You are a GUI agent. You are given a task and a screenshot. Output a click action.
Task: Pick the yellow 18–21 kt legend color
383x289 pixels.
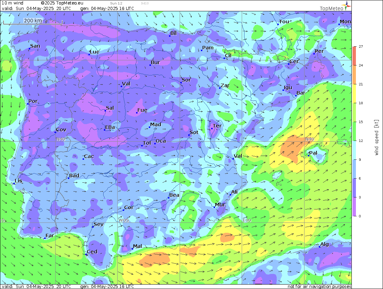coord(355,93)
